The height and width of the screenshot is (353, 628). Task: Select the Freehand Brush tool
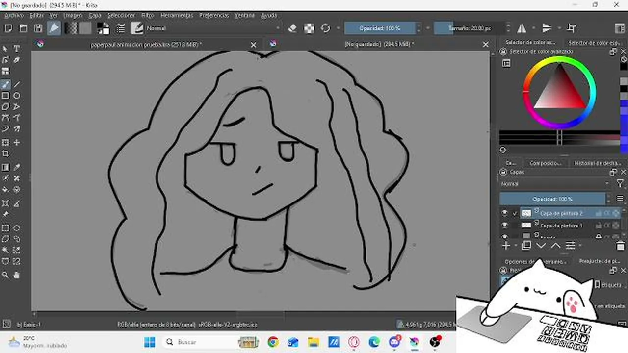coord(5,84)
